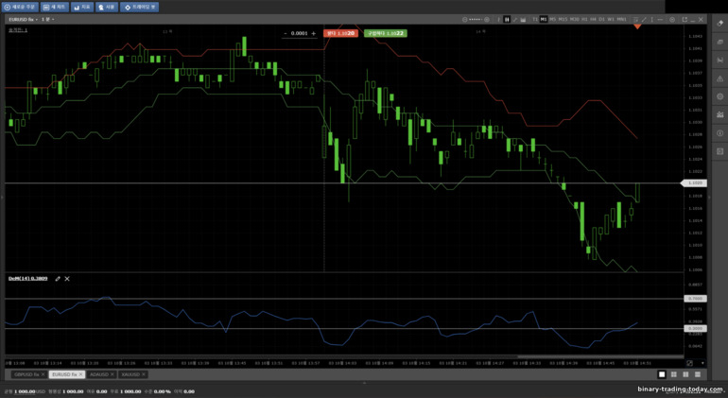Select the single-chart layout icon
This screenshot has width=728, height=398.
[x=662, y=374]
